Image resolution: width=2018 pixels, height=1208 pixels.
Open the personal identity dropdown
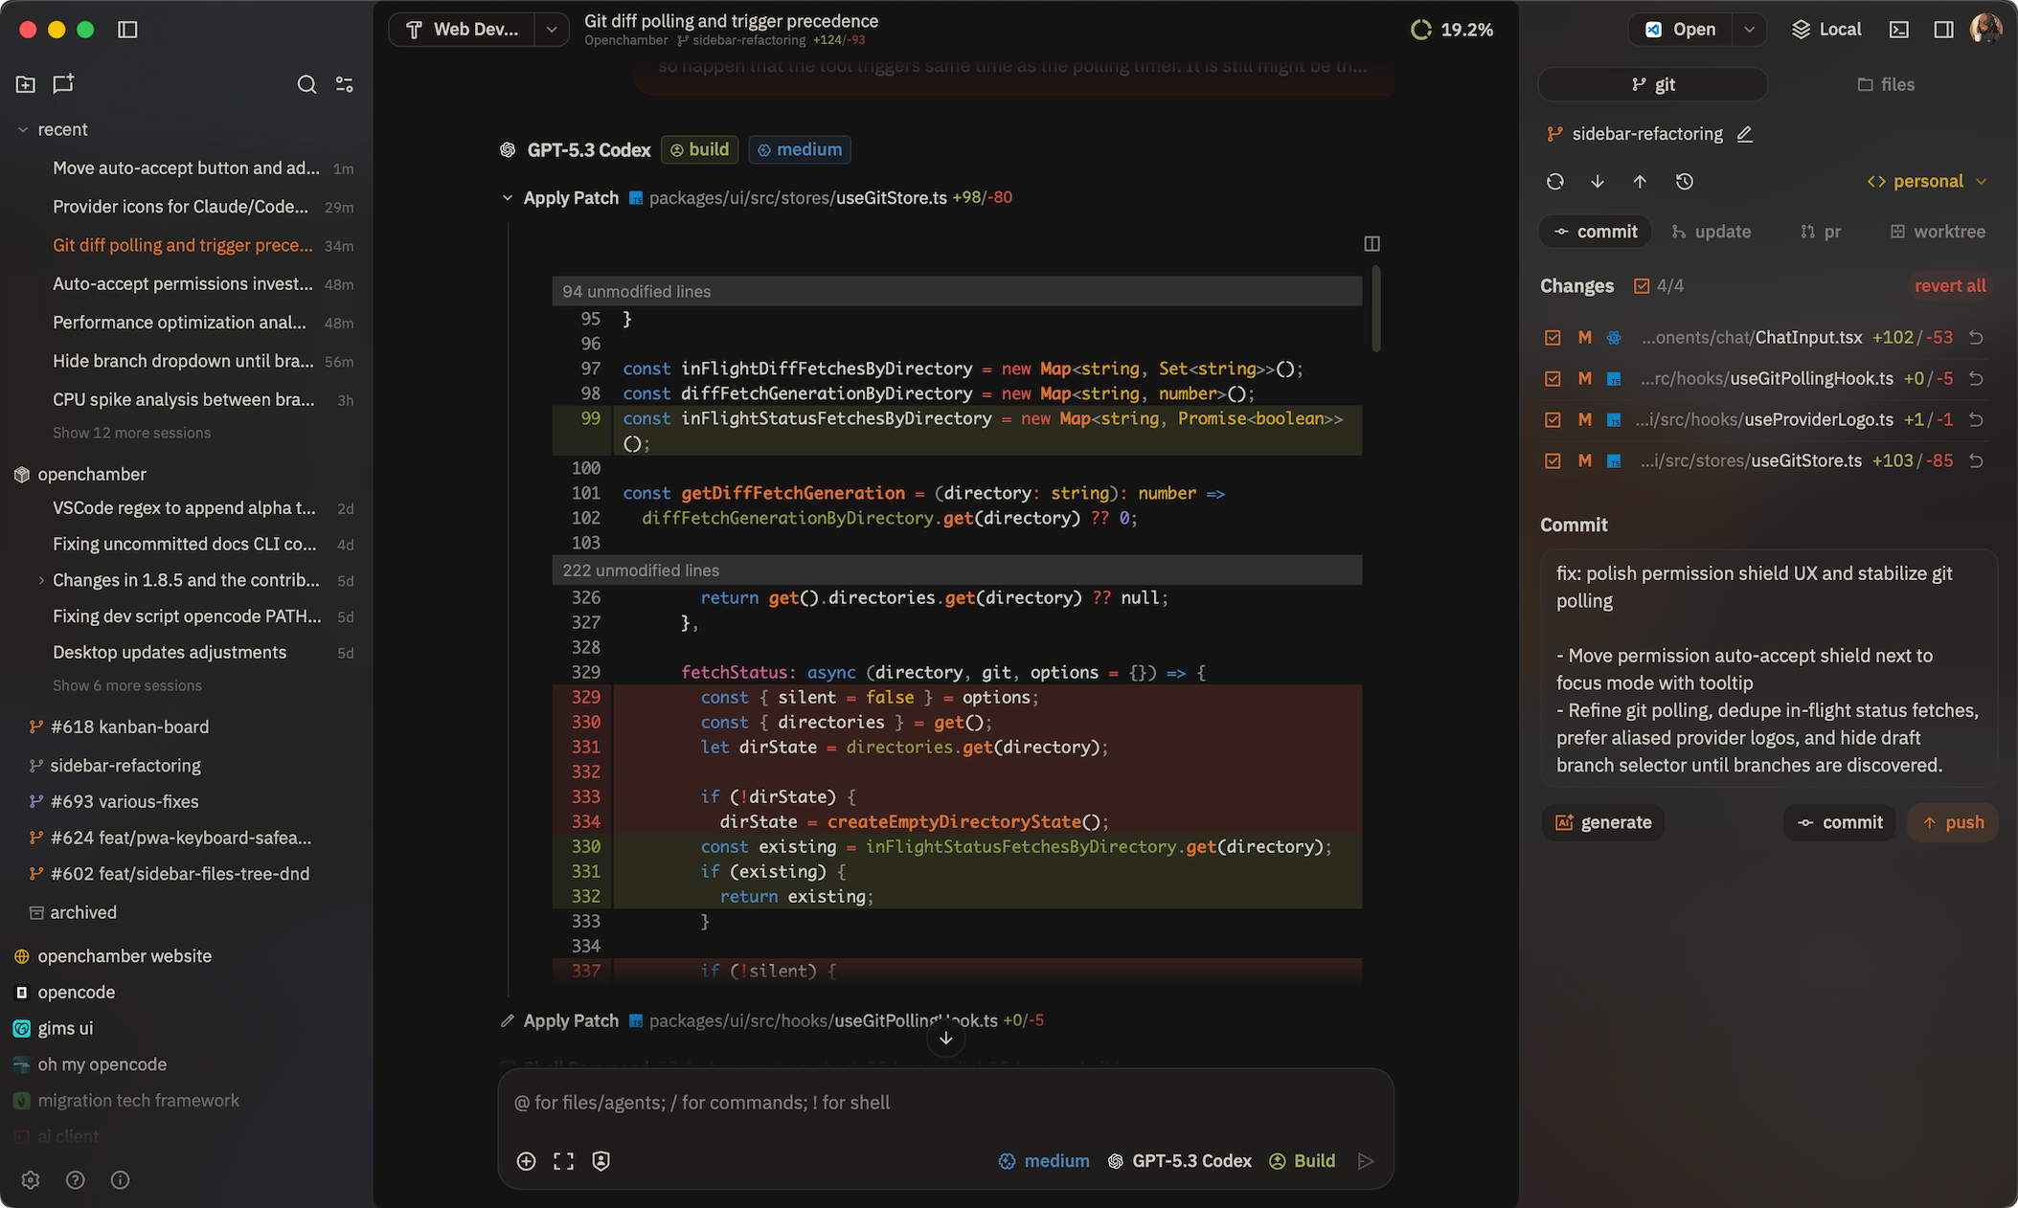pos(1927,182)
